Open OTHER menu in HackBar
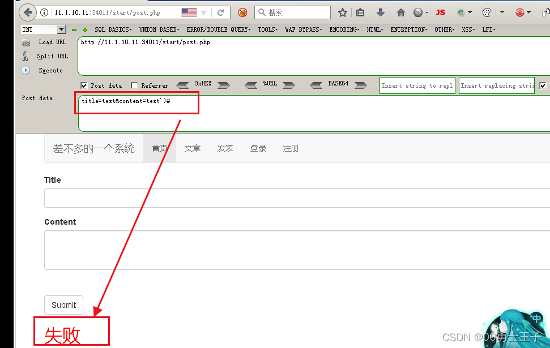Image resolution: width=550 pixels, height=348 pixels. [x=445, y=29]
